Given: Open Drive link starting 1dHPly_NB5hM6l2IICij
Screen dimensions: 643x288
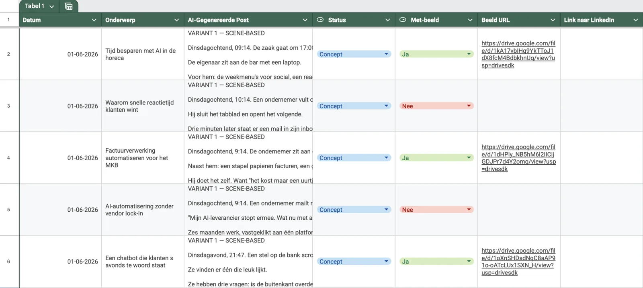Looking at the screenshot, I should [x=518, y=158].
